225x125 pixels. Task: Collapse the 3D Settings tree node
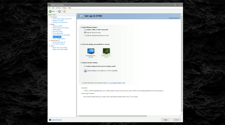[x=49, y=17]
